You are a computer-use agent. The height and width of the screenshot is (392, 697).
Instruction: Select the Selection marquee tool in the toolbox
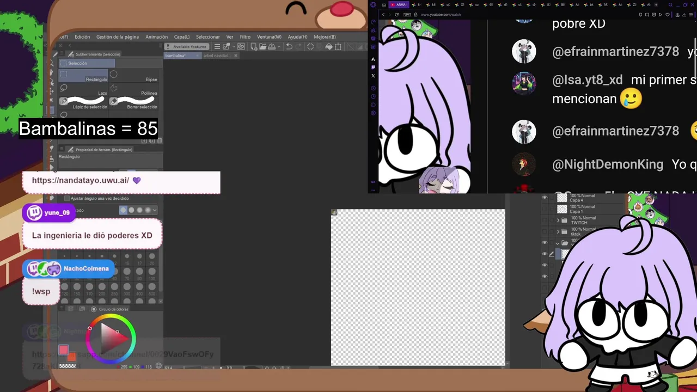tap(51, 110)
